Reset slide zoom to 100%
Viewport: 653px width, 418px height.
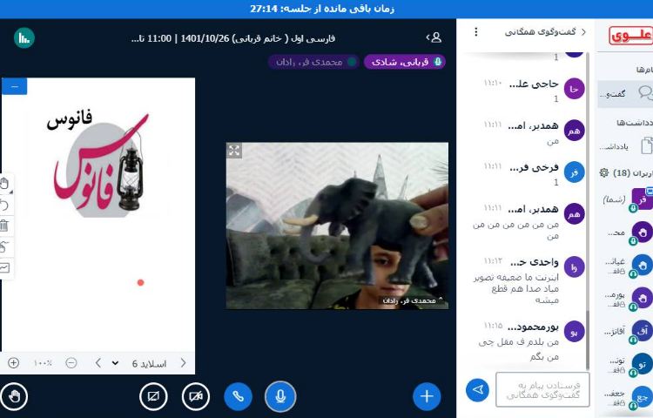tap(43, 363)
